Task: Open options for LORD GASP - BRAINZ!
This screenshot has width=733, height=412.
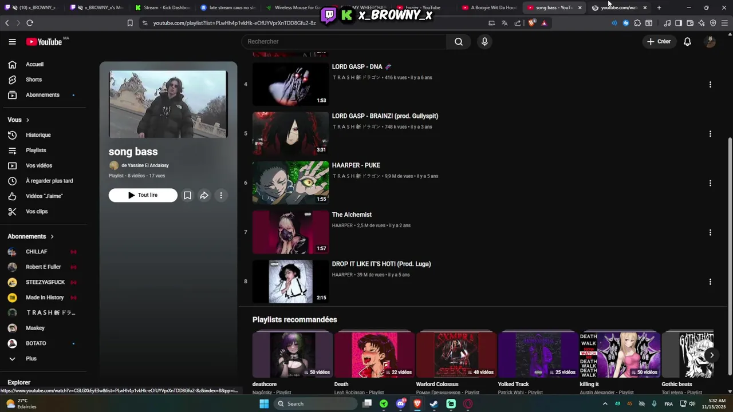Action: click(x=710, y=133)
